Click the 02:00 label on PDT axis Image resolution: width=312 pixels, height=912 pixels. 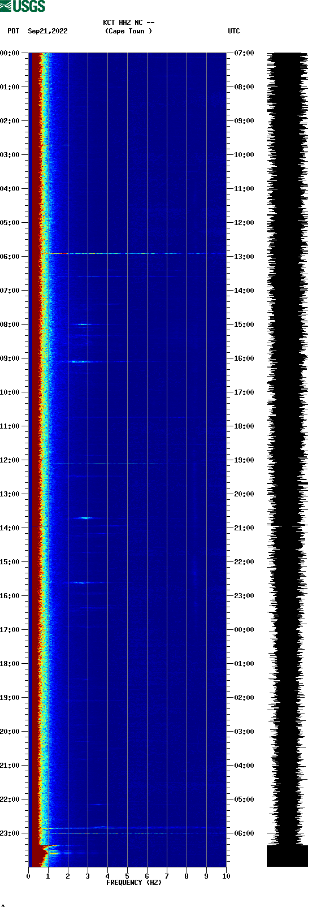[x=10, y=121]
